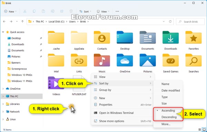Go forward with the right arrow
207x132 pixels.
(x=11, y=22)
